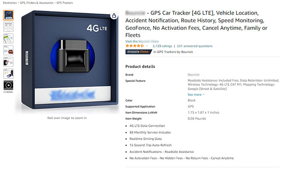This screenshot has height=169, width=282.
Task: Go to GPS, Finders & Accessories breadcrumb
Action: pos(37,3)
